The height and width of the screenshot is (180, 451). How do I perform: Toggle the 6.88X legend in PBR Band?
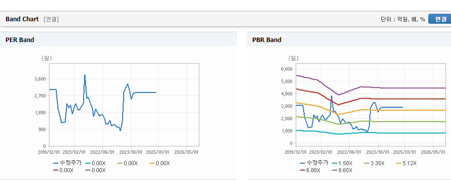pyautogui.click(x=310, y=170)
